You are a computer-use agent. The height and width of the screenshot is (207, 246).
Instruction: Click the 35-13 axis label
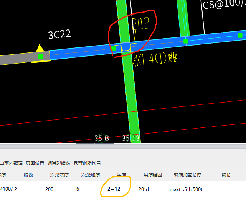[131, 138]
